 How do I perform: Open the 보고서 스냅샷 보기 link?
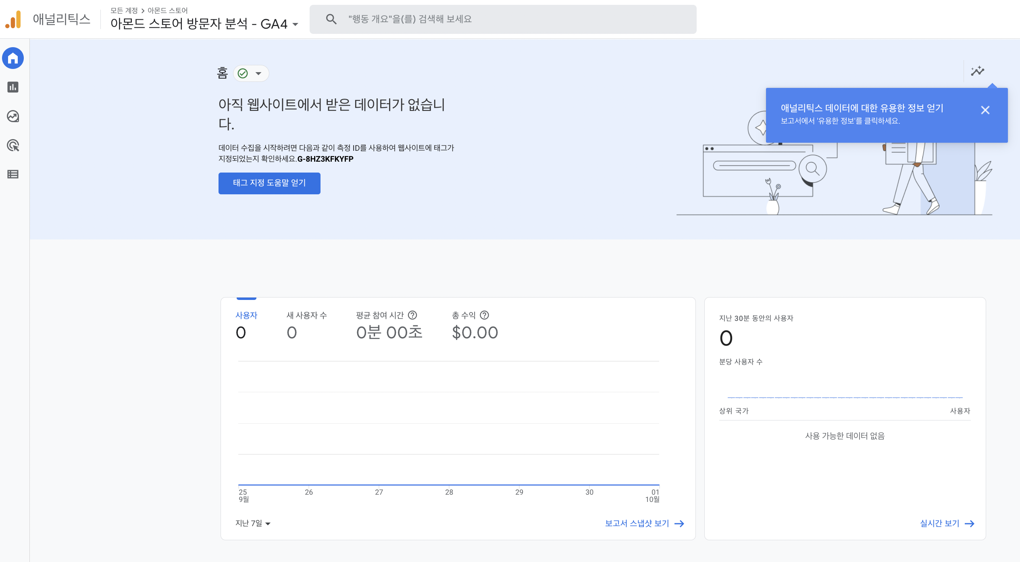click(x=644, y=523)
